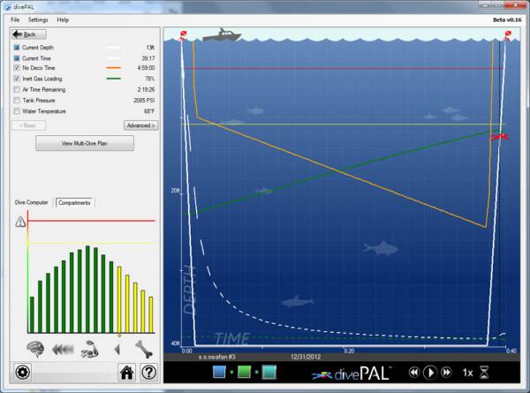Click the green Inert Gas Loading swatch
This screenshot has width=530, height=393.
(x=114, y=79)
